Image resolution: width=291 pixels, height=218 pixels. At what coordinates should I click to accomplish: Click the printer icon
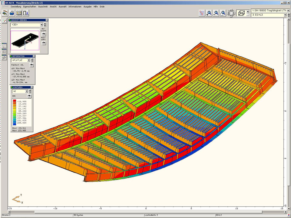[x=12, y=13]
